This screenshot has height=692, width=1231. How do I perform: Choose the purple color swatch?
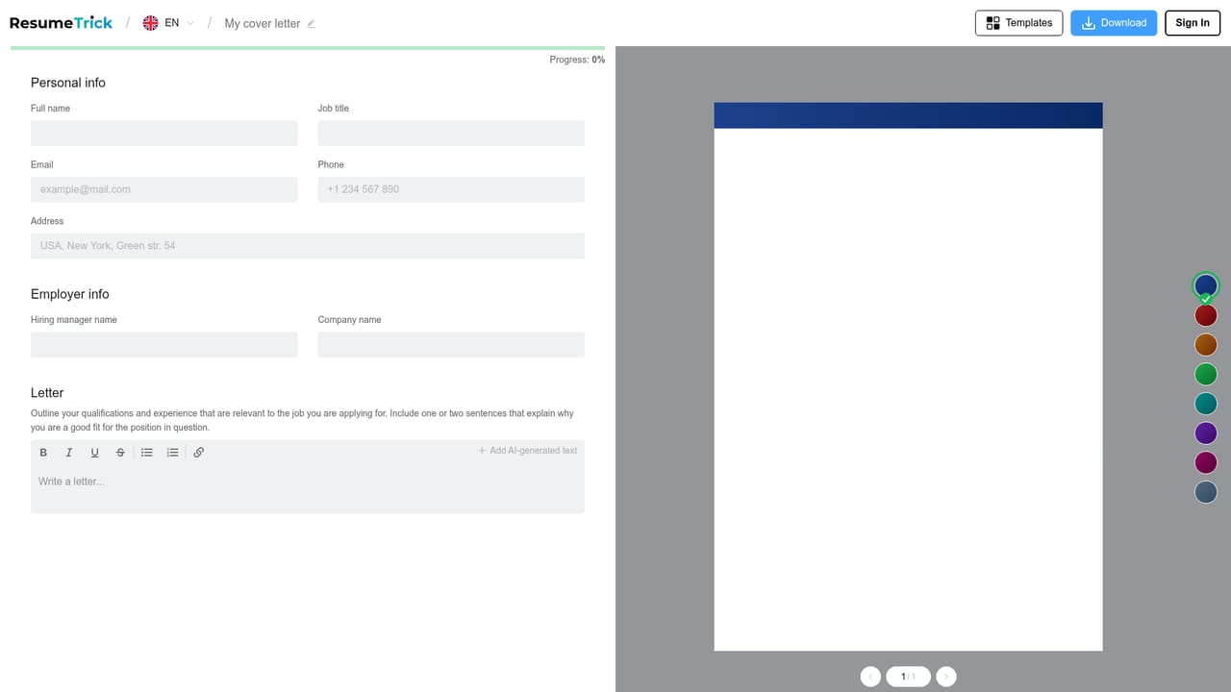pos(1206,433)
